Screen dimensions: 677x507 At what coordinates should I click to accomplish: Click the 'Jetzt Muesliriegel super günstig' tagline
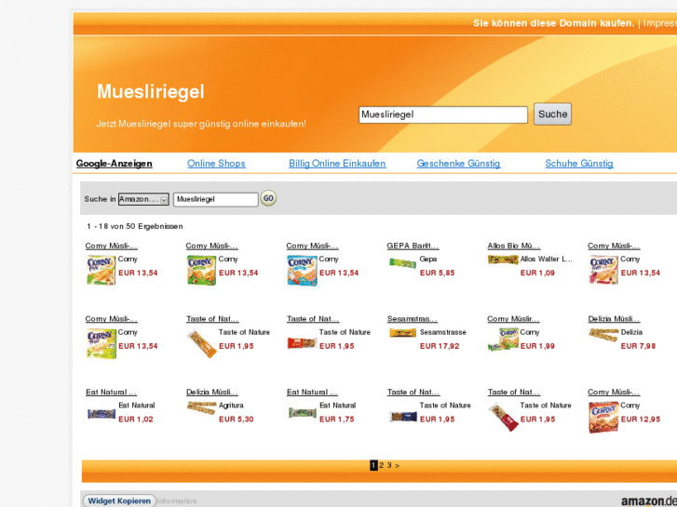click(201, 124)
